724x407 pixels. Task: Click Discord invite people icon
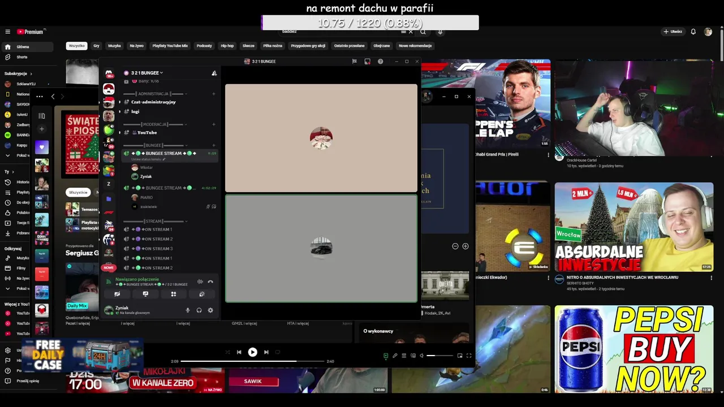click(214, 73)
